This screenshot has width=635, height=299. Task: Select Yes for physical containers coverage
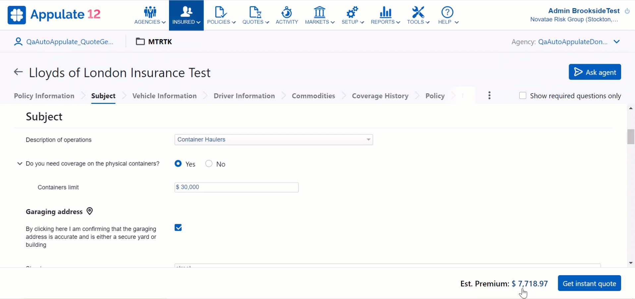(178, 164)
